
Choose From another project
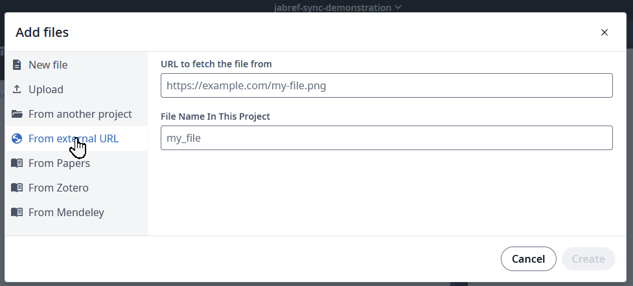click(x=80, y=114)
